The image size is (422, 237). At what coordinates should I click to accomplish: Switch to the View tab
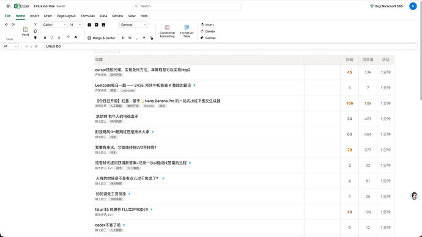click(131, 16)
